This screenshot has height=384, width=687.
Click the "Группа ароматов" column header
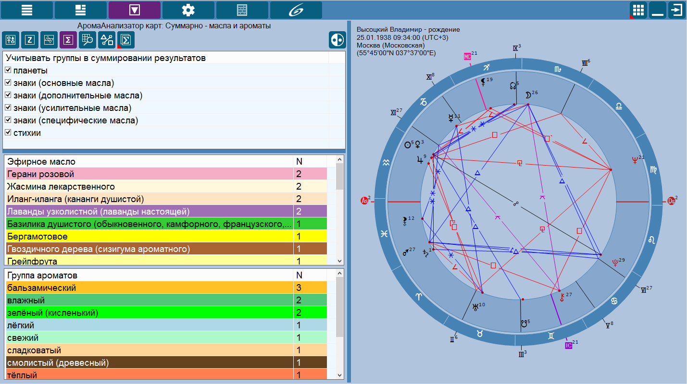(x=149, y=276)
